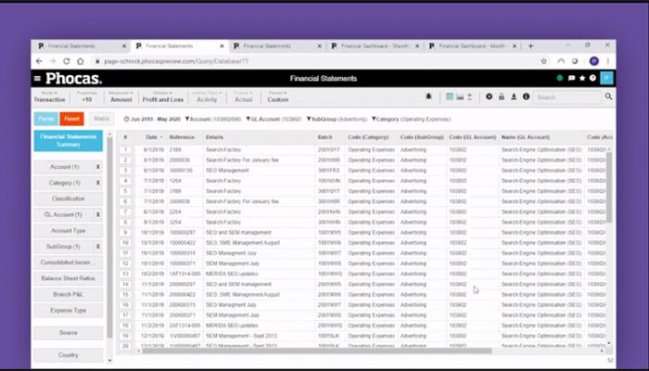This screenshot has height=371, width=649.
Task: Click the green status indicator dot
Action: click(x=560, y=78)
